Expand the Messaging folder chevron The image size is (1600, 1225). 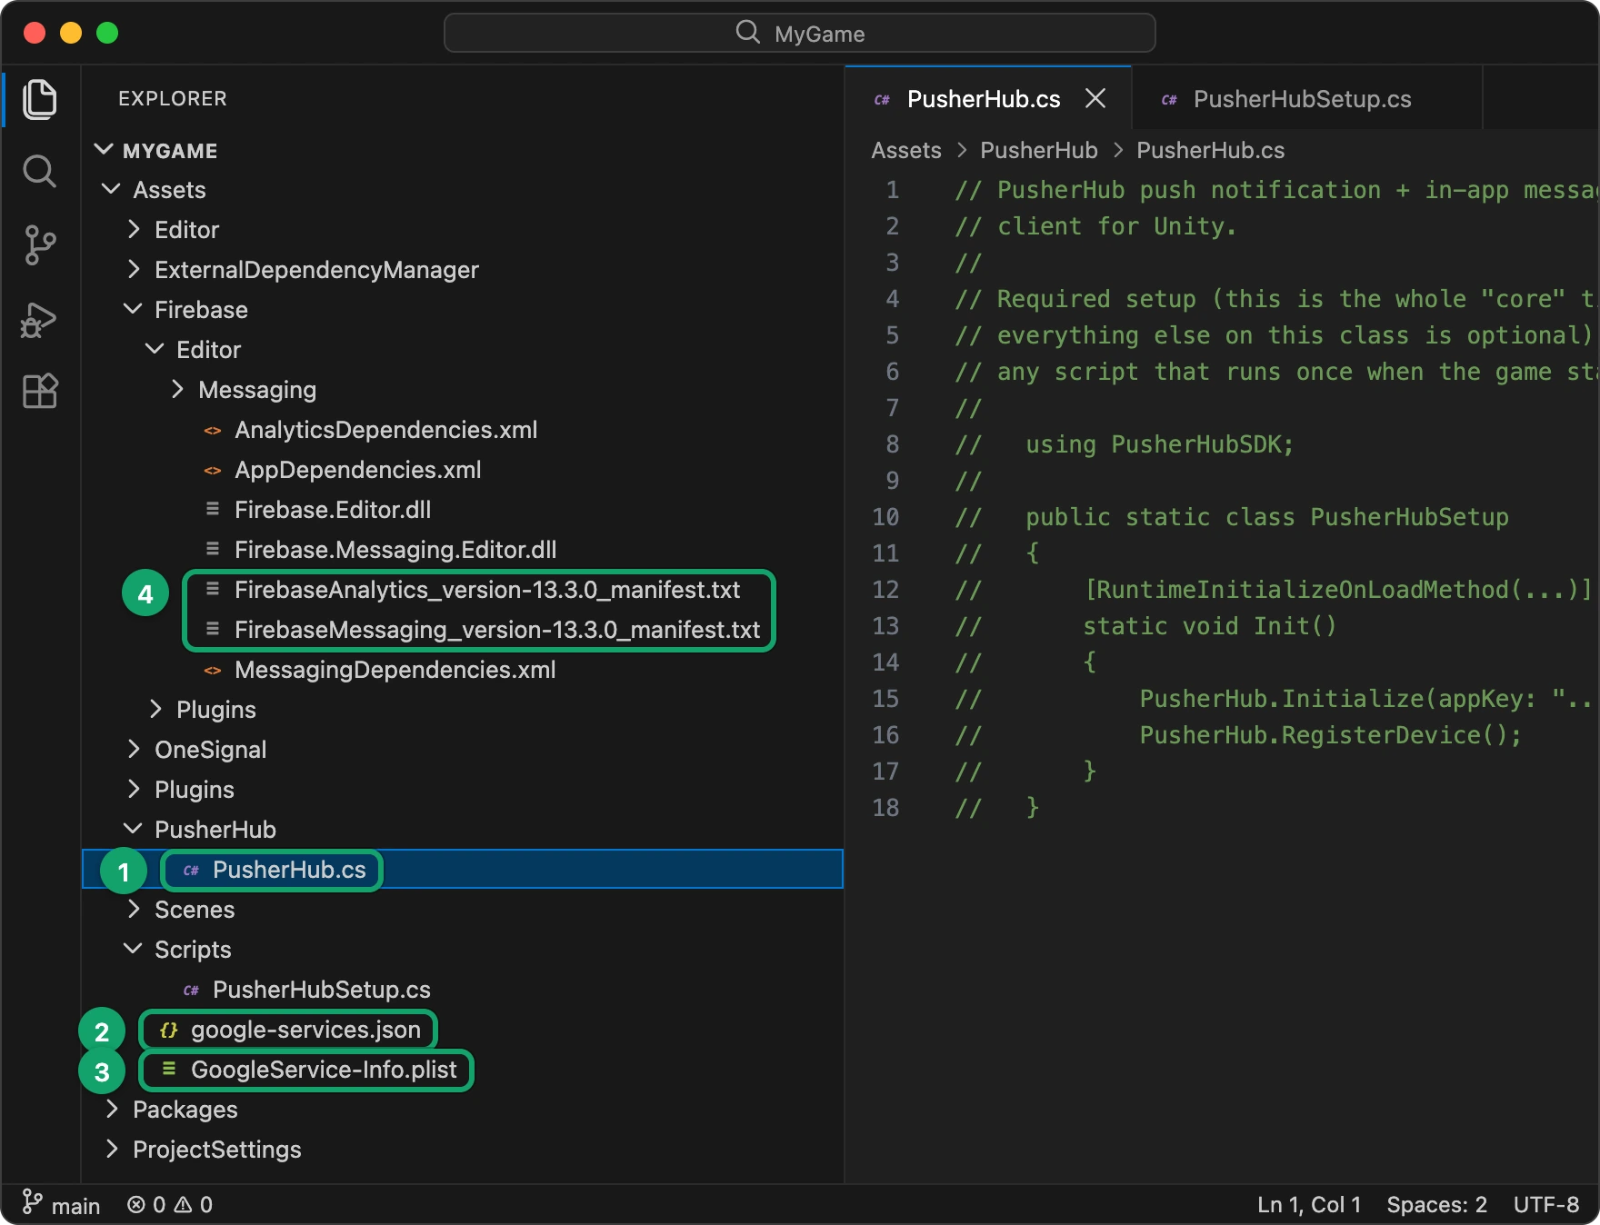click(177, 389)
